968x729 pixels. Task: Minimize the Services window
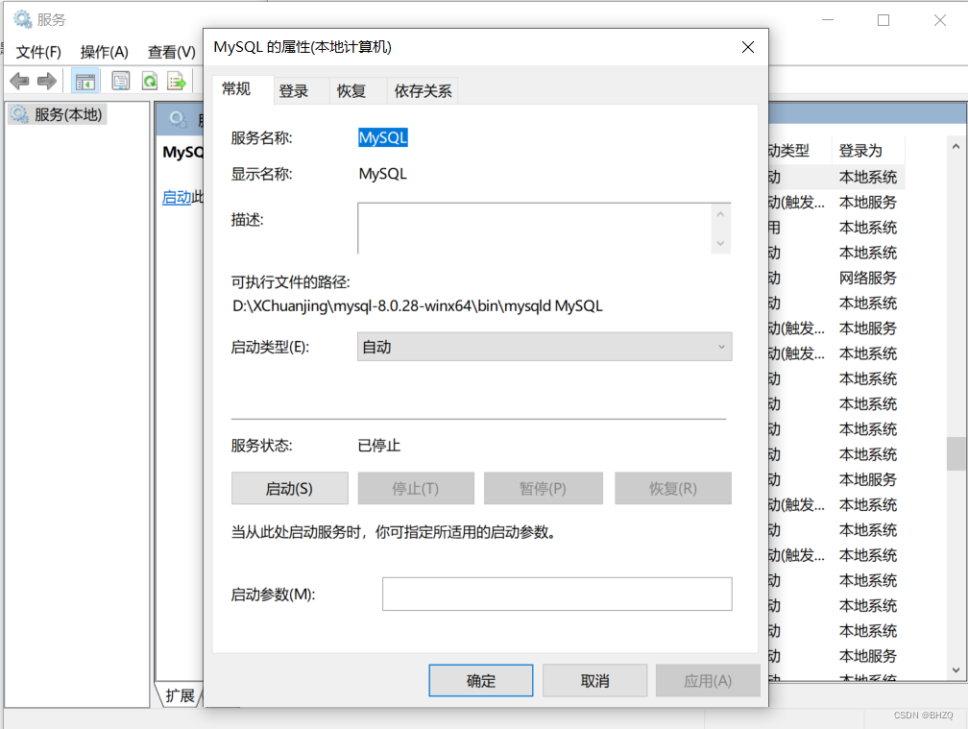[x=828, y=20]
